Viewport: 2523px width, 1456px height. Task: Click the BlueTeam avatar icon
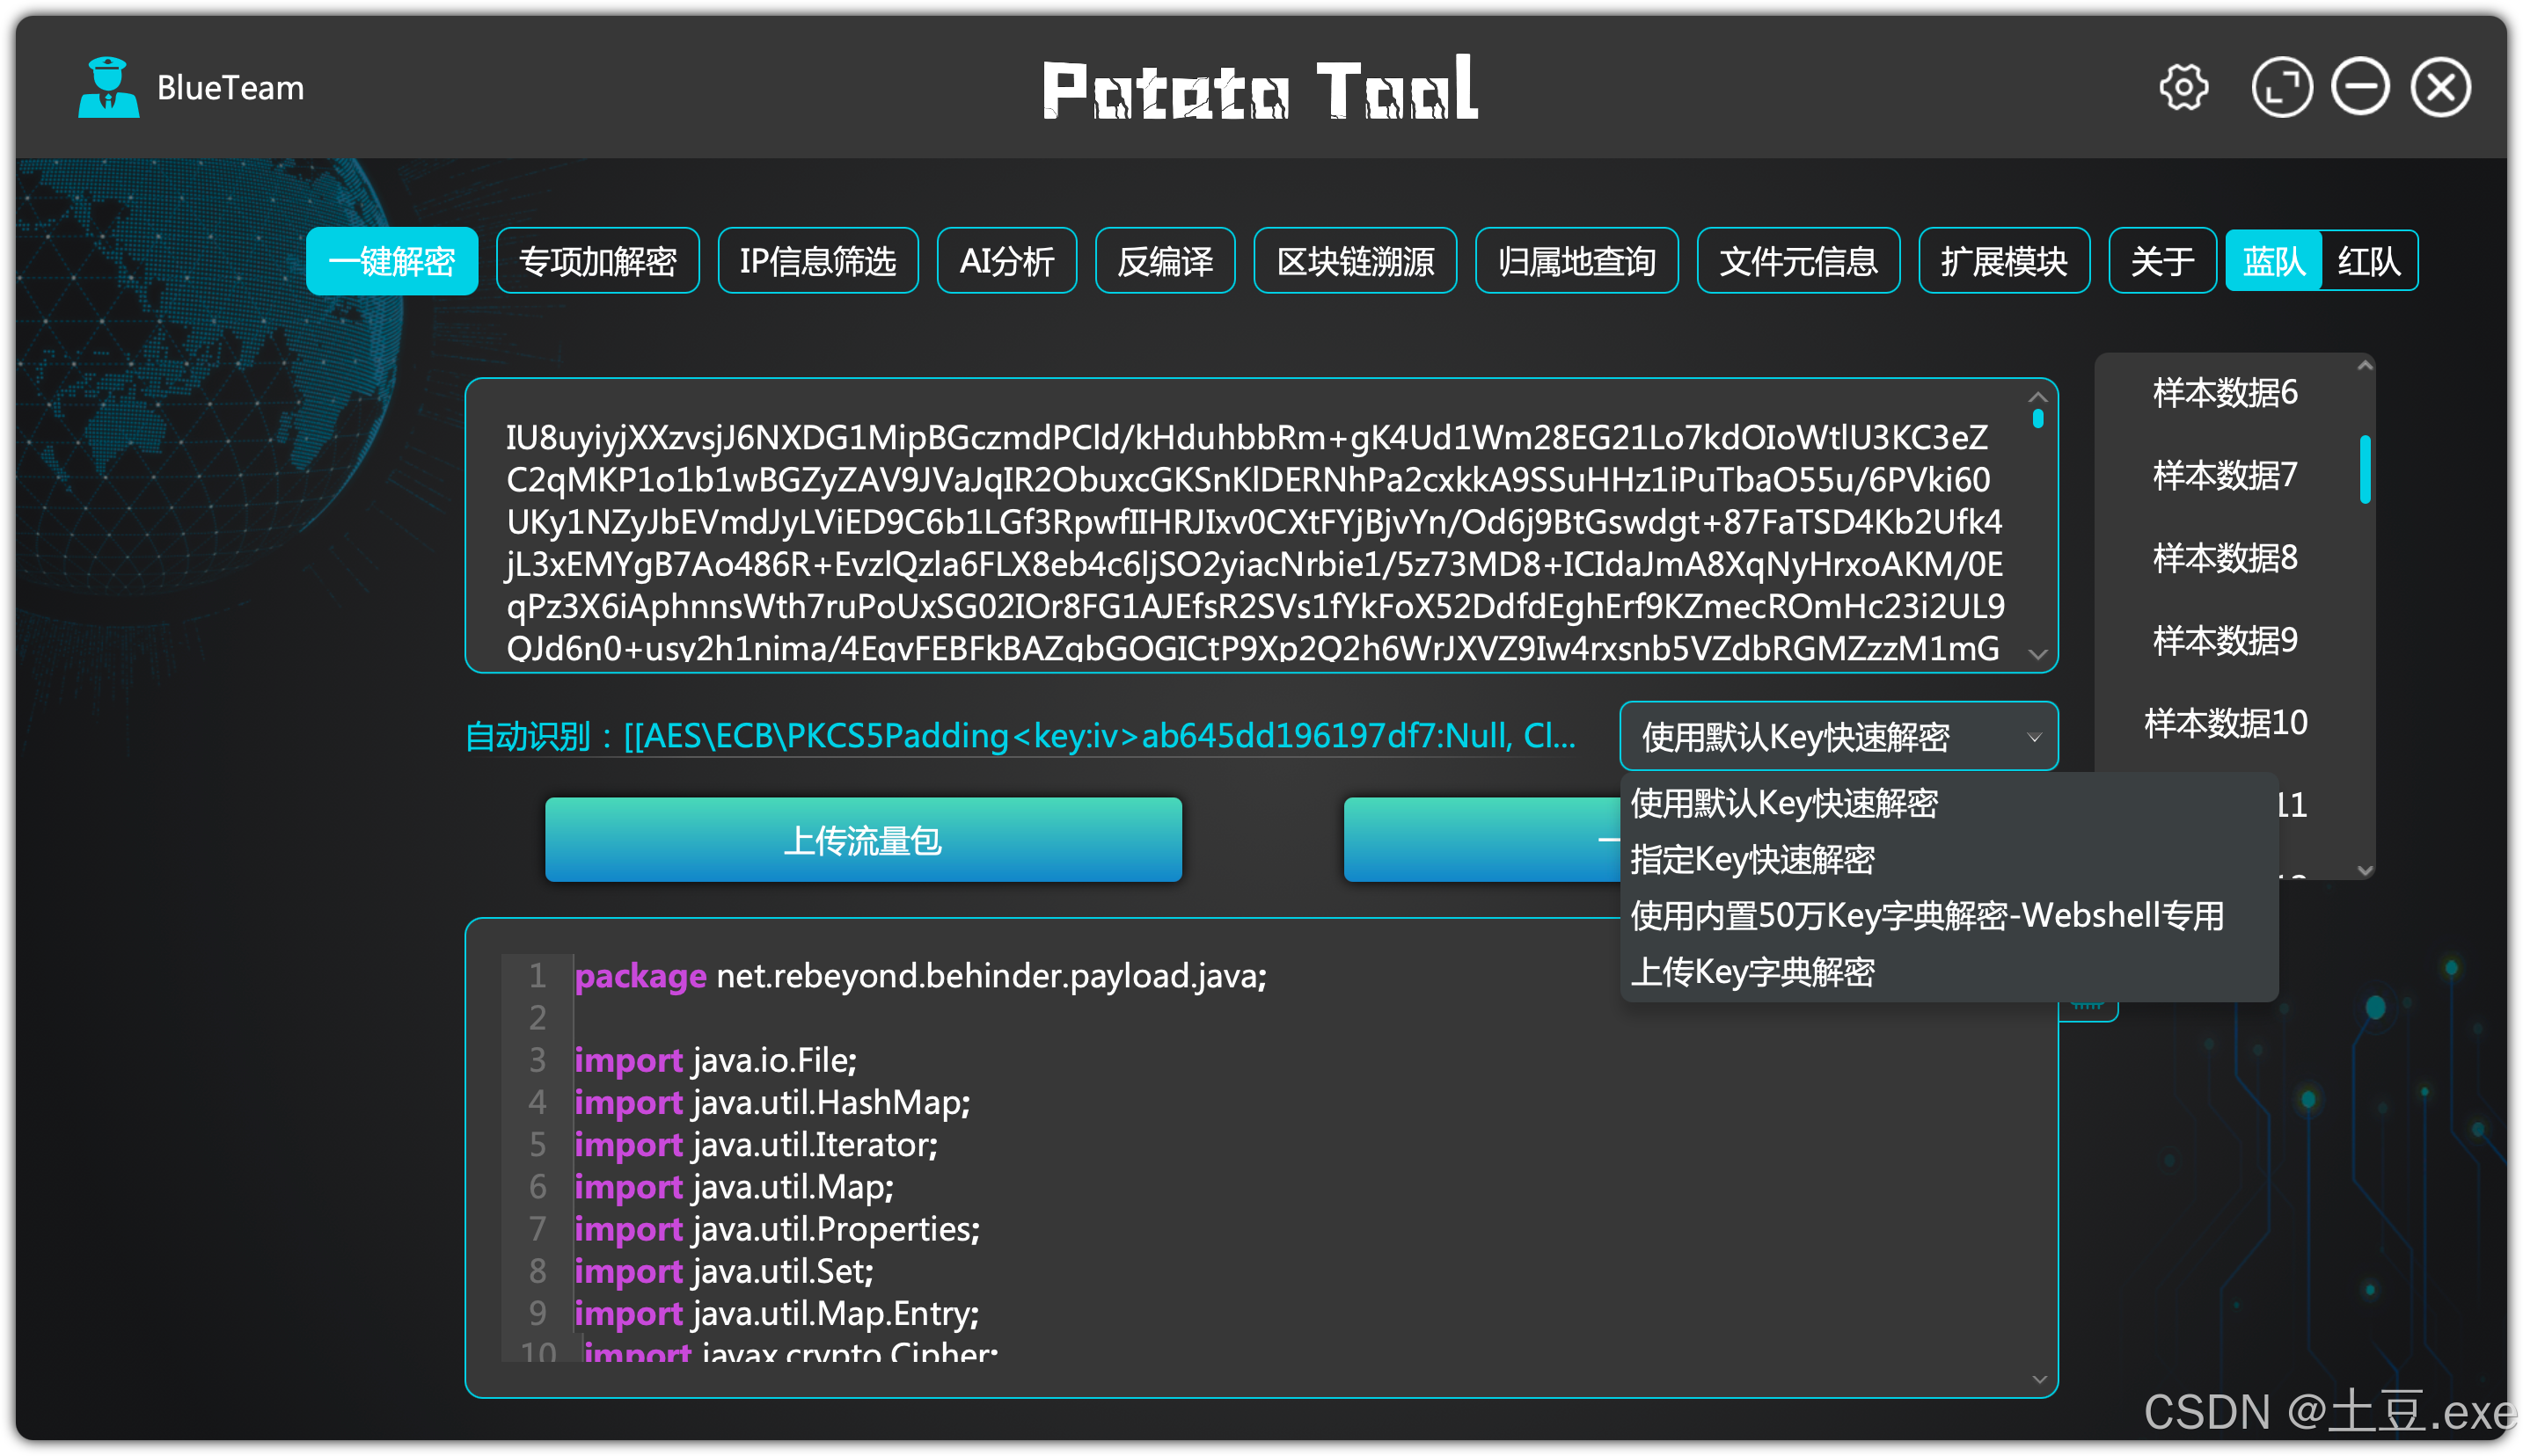point(108,88)
